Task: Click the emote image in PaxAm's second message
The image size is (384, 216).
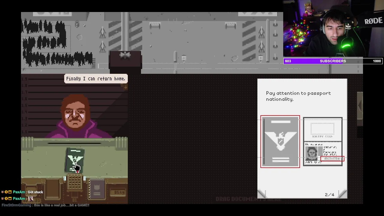Action: tap(31, 199)
